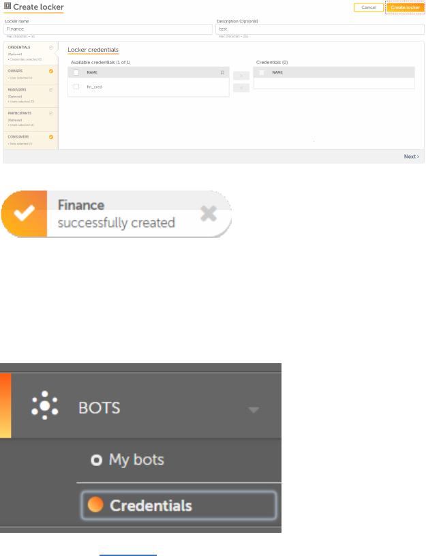Open the BOTS menu section
426x556 pixels.
pyautogui.click(x=140, y=405)
